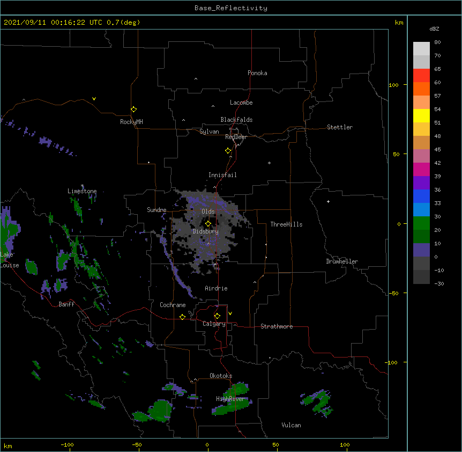462x452 pixels.
Task: Click the Base_Reflectivity title text
Action: click(x=231, y=8)
